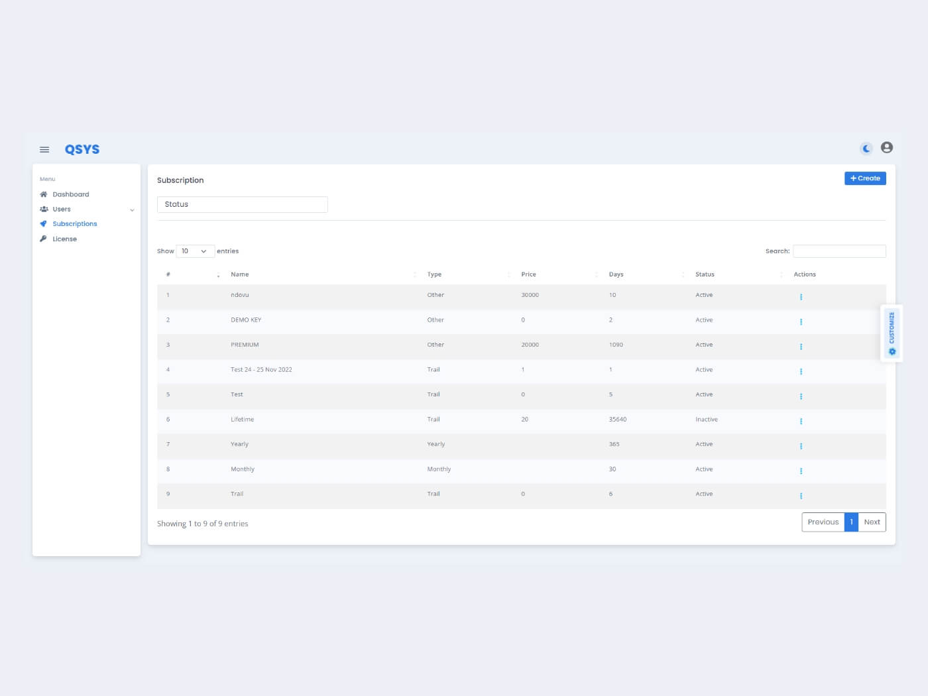Viewport: 928px width, 696px height.
Task: Open the hamburger menu icon
Action: 44,149
